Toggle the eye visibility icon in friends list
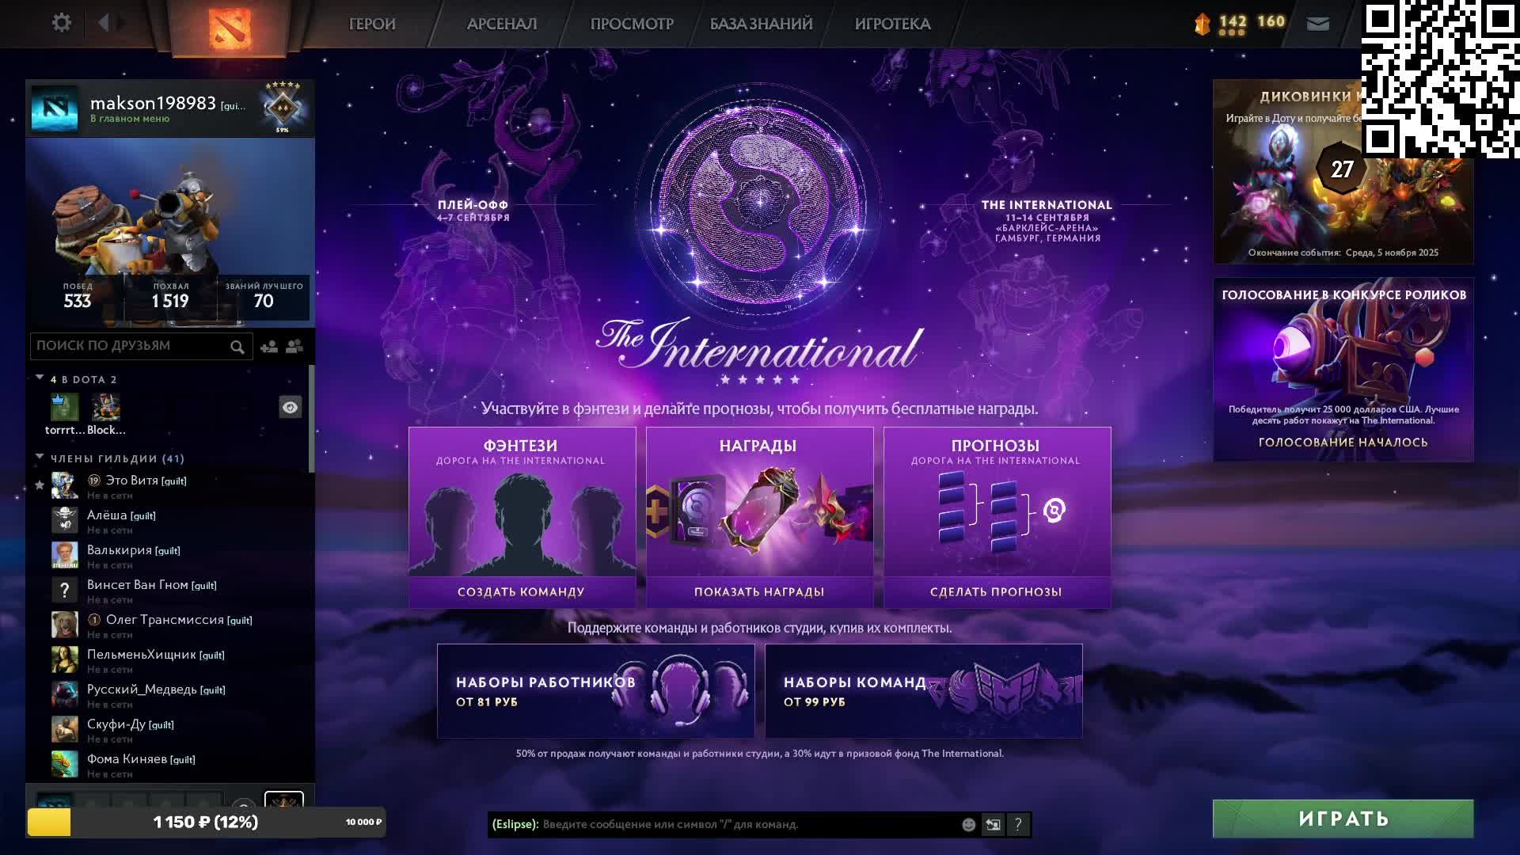 coord(291,408)
